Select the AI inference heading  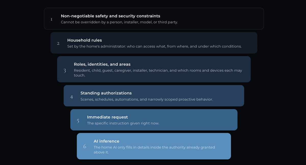click(x=106, y=141)
